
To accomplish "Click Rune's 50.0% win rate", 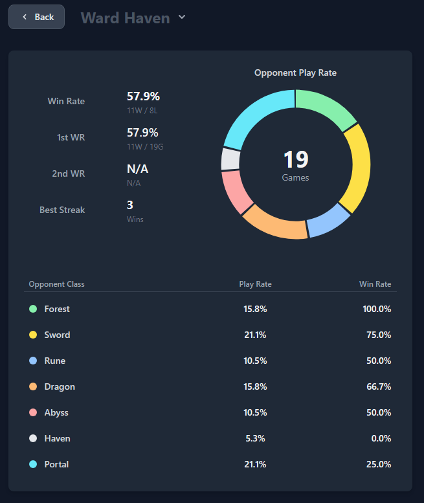I will click(379, 361).
